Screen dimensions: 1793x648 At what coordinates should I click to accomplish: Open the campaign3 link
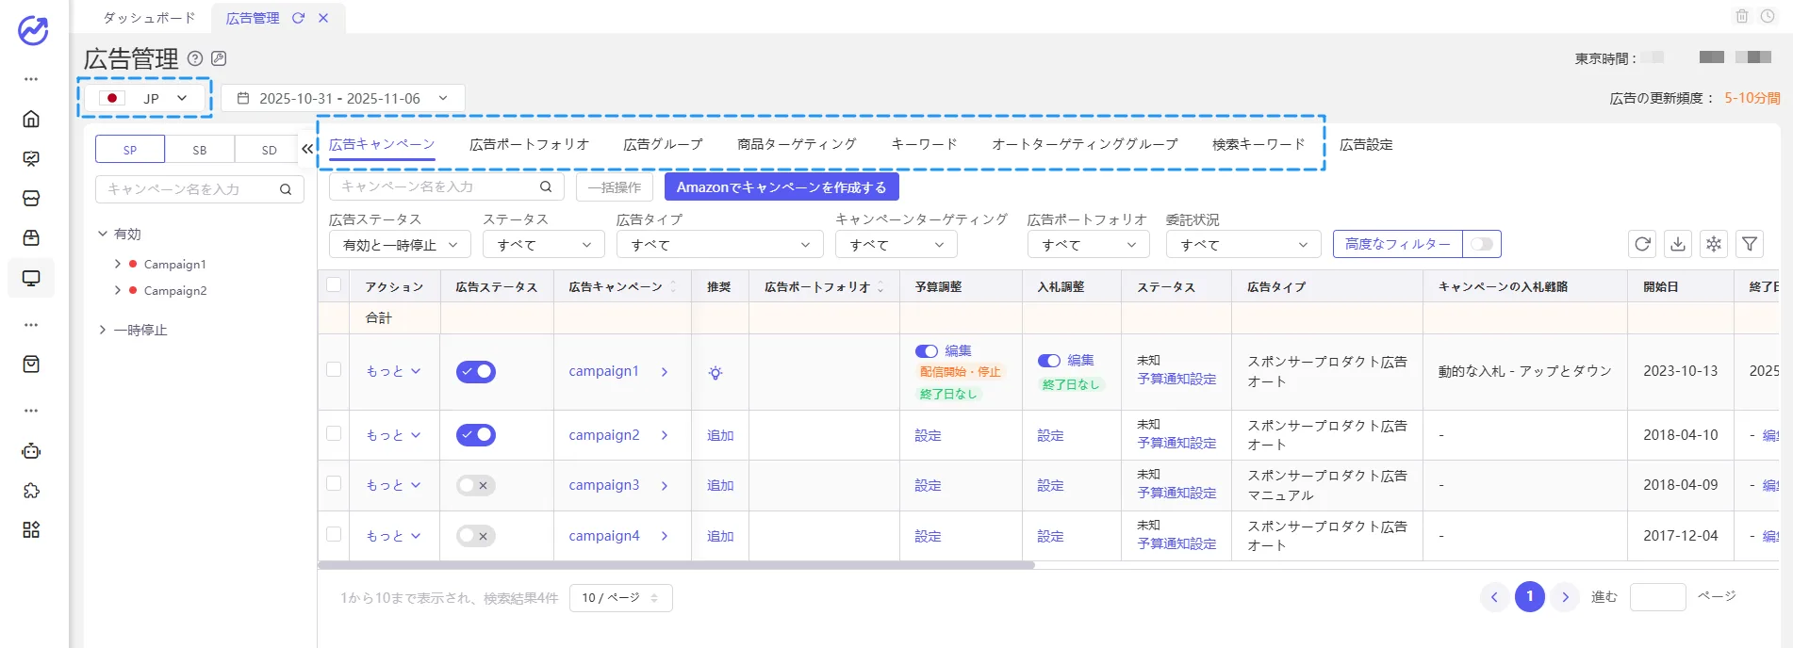coord(604,485)
